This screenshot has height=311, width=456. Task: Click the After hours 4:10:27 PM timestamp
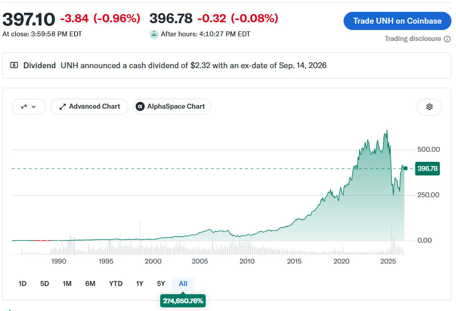point(206,34)
